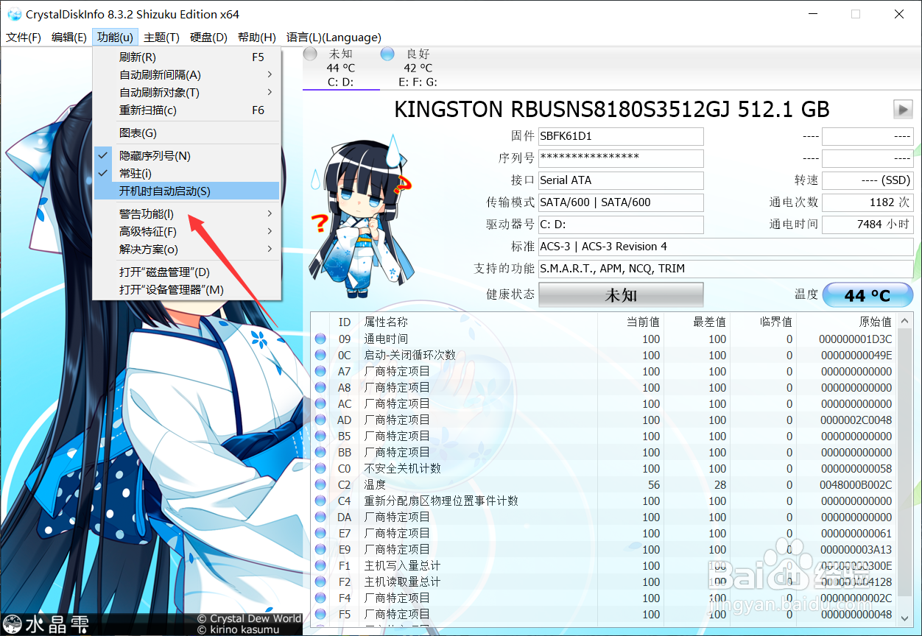The height and width of the screenshot is (636, 922).
Task: Toggle 隐藏序列号(N) checked menu item
Action: click(x=187, y=156)
